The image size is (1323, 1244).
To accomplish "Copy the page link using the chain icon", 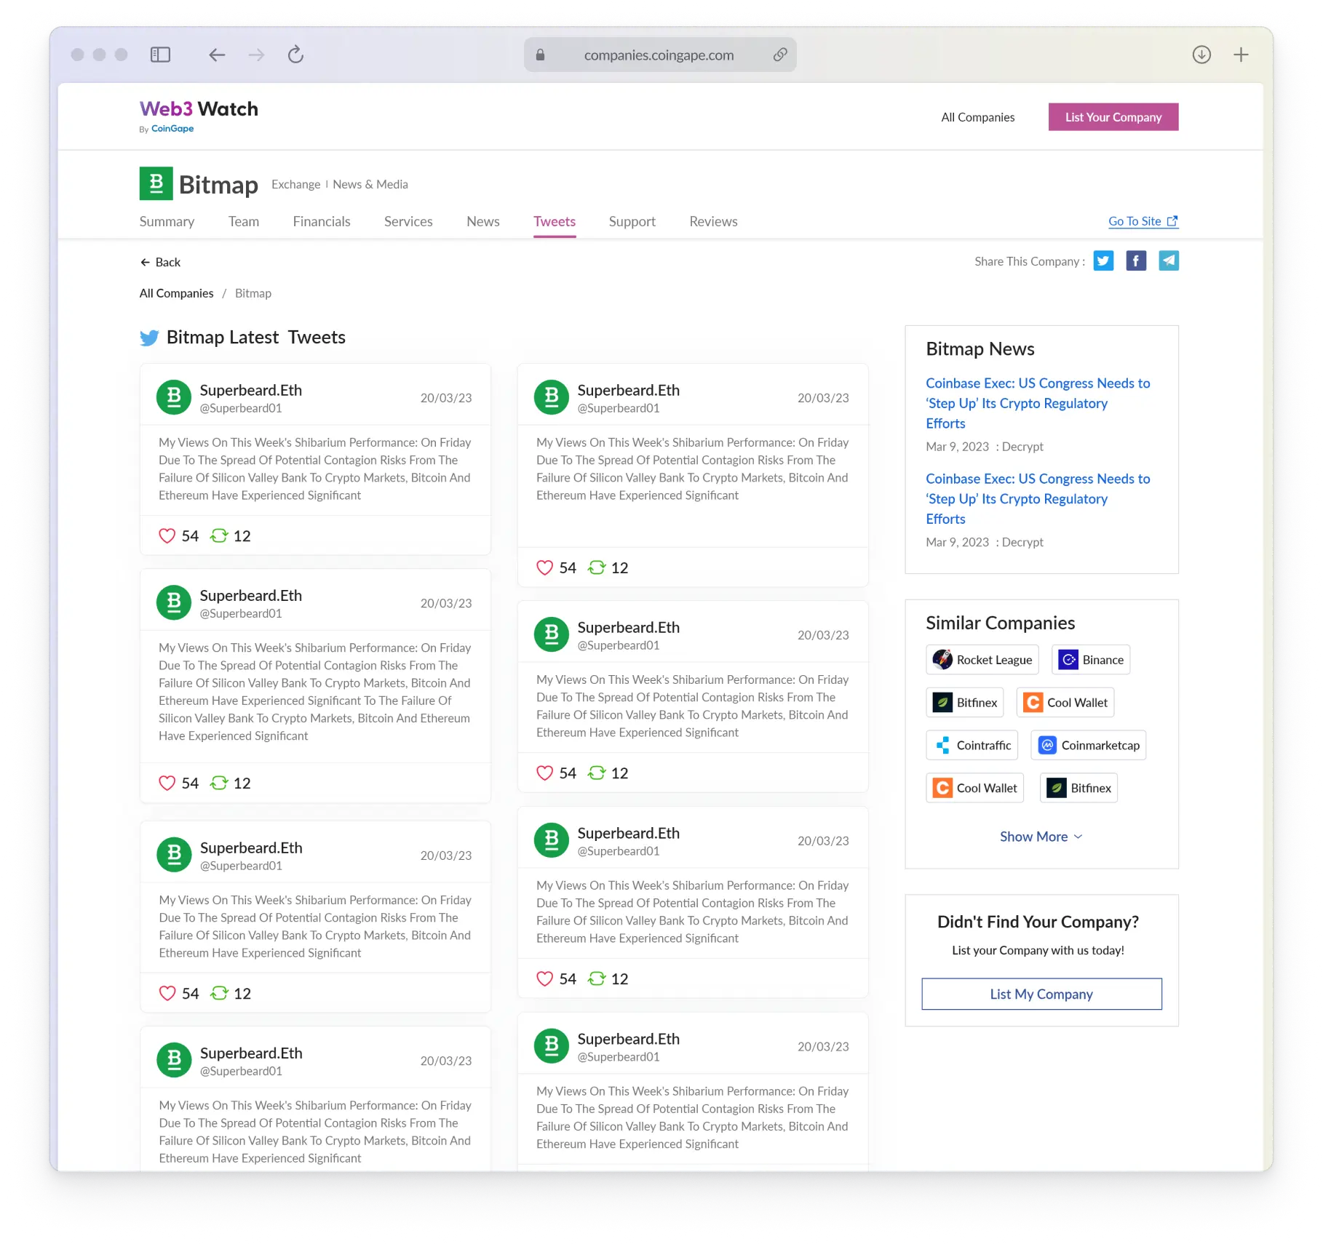I will [779, 55].
